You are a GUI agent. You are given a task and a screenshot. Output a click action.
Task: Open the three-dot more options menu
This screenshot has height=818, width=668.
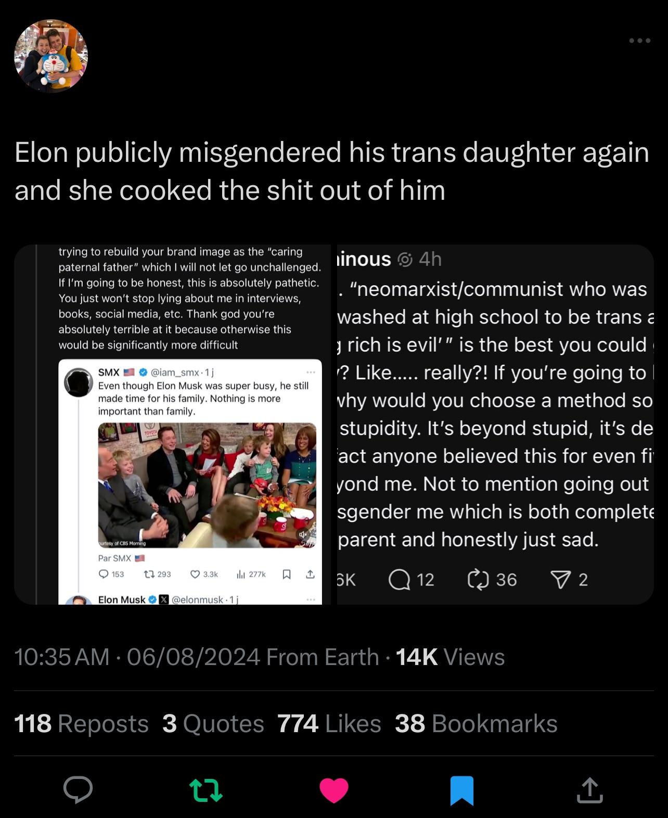click(639, 41)
